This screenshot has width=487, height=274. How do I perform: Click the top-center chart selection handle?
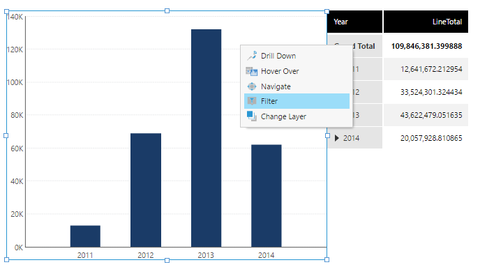click(x=167, y=11)
